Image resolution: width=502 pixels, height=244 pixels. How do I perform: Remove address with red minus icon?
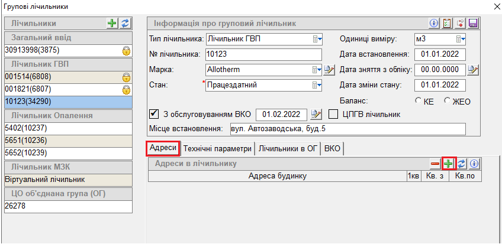[435, 163]
